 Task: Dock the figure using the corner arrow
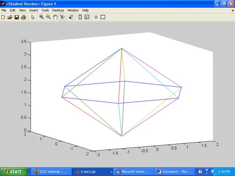[233, 10]
